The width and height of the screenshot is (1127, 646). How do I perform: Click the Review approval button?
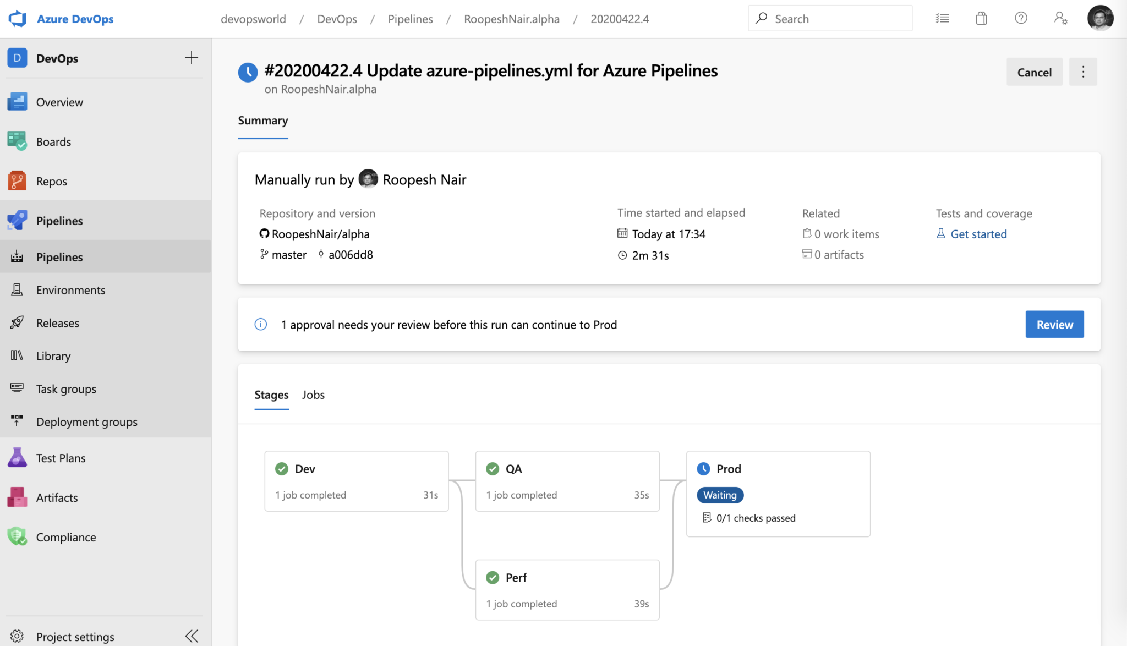coord(1054,325)
